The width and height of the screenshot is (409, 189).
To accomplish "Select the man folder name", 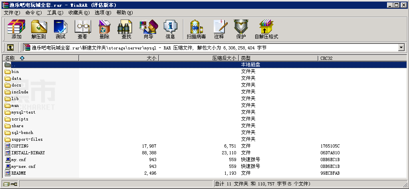I will 15,105.
